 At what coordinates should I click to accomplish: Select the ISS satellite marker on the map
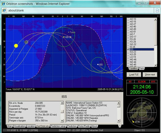tap(98, 64)
